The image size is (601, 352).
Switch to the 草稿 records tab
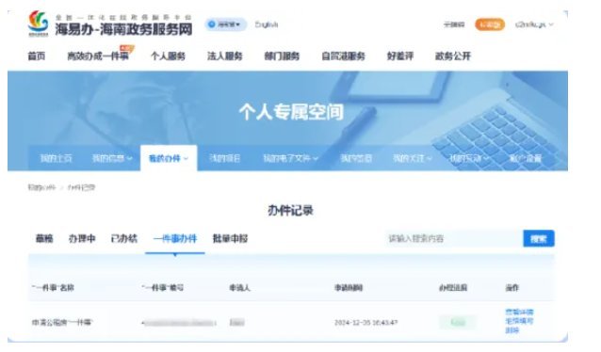[x=44, y=239]
